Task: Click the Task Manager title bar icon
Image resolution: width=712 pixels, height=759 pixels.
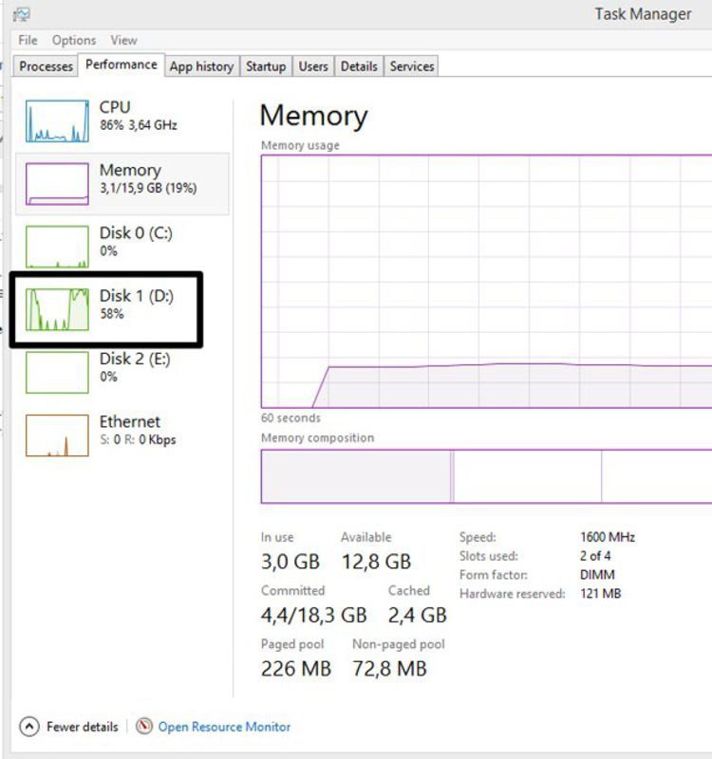Action: pos(21,14)
